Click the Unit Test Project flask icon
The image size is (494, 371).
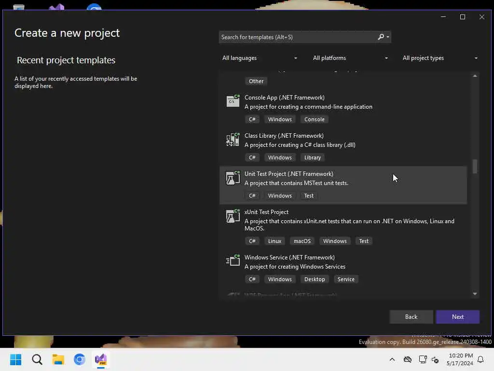(233, 178)
